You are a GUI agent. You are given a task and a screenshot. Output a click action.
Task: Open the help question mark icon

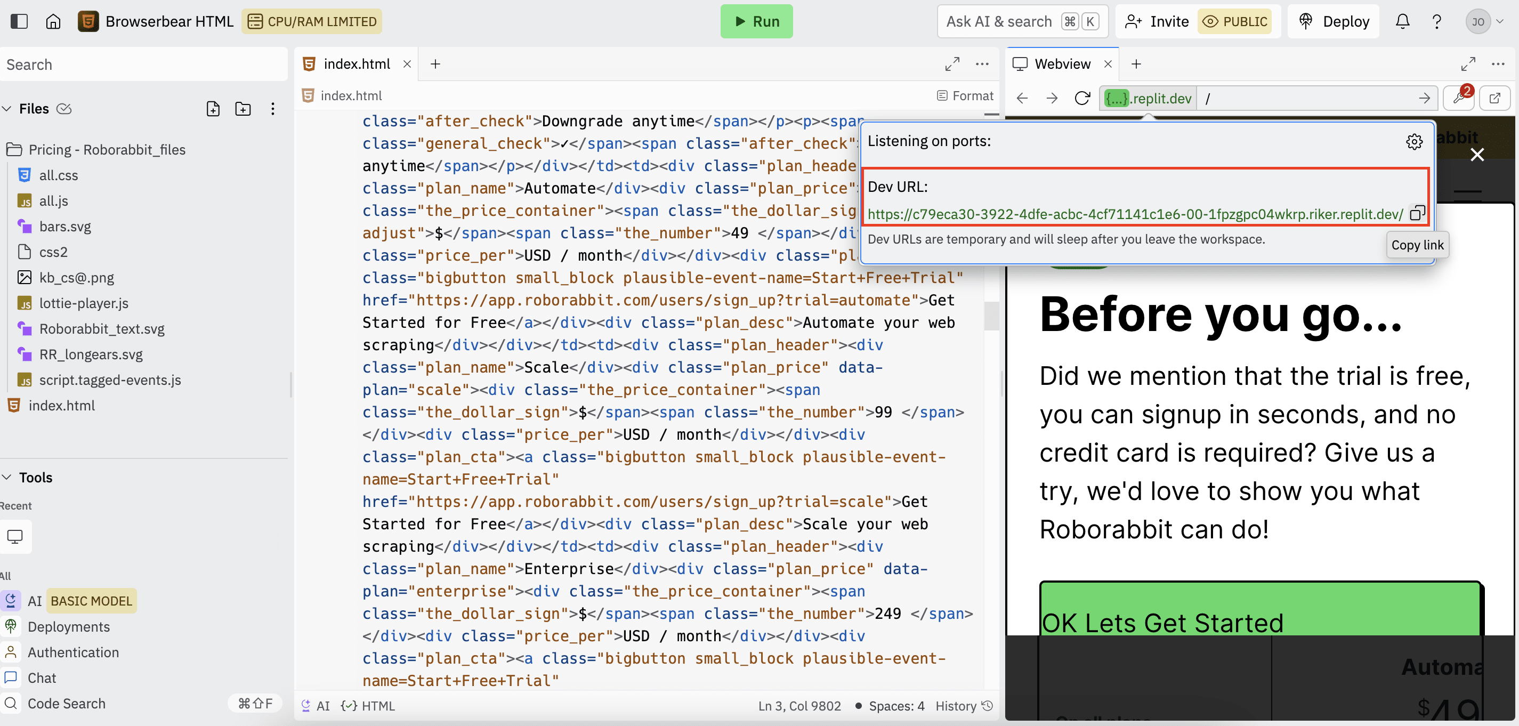click(1436, 22)
